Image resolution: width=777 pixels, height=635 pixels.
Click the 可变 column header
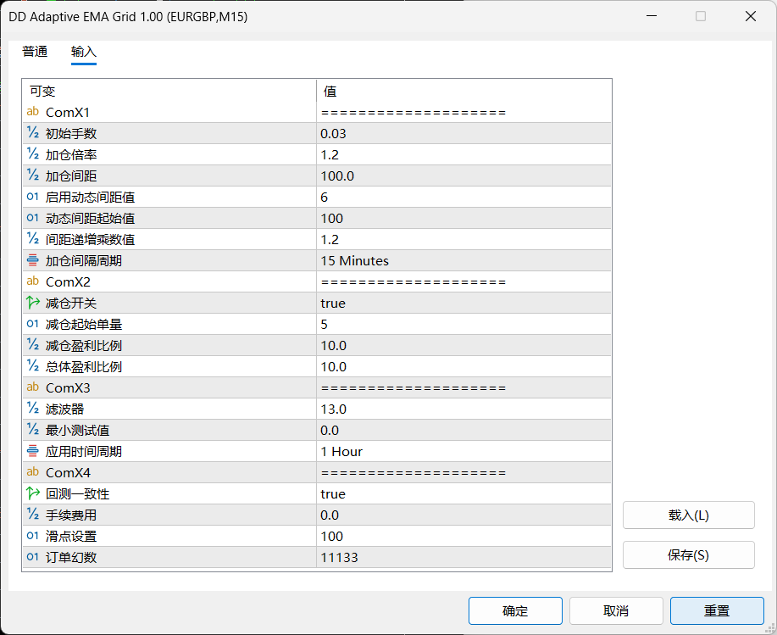pyautogui.click(x=169, y=92)
